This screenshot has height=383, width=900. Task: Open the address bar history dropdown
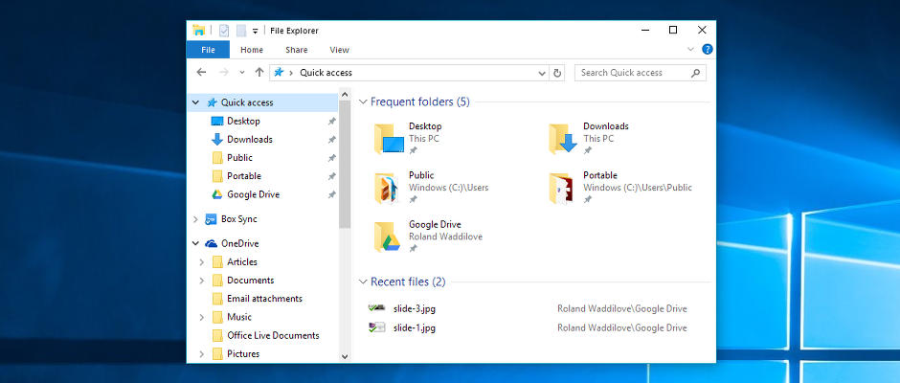pos(542,73)
